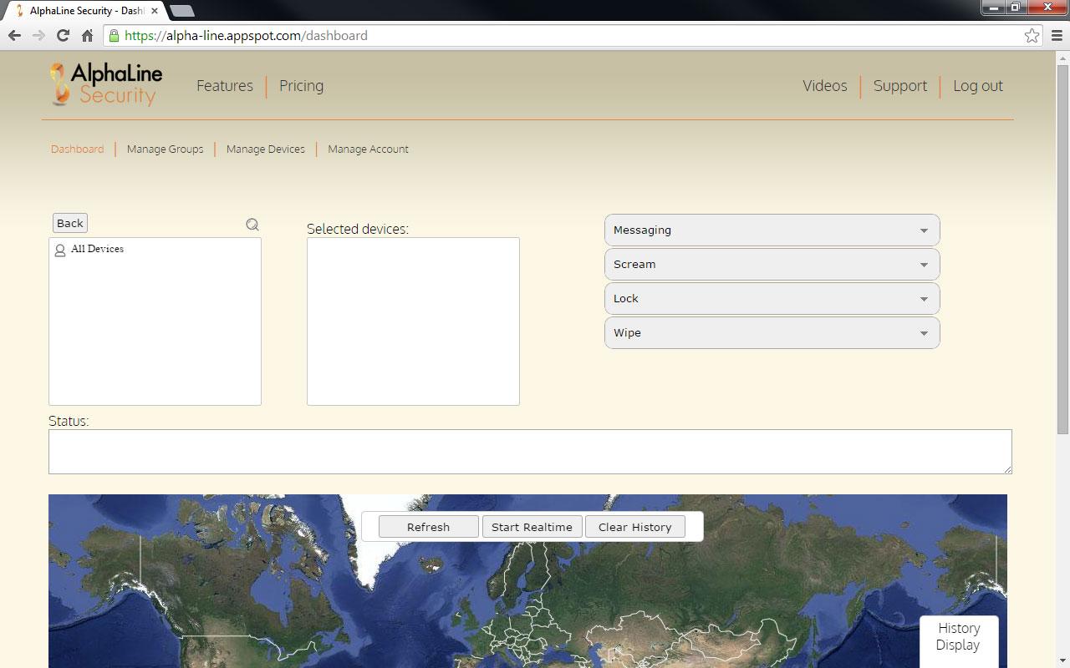Switch to Manage Devices tab
This screenshot has height=668, width=1070.
point(265,149)
